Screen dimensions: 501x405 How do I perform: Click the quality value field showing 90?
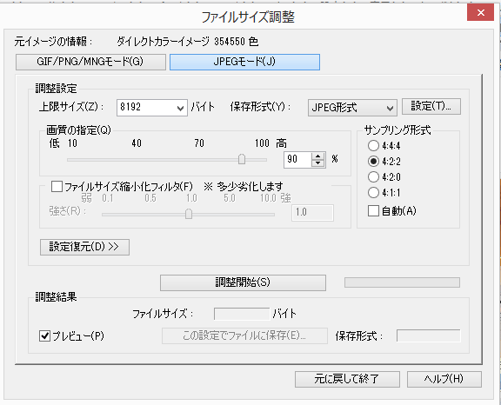(x=297, y=159)
